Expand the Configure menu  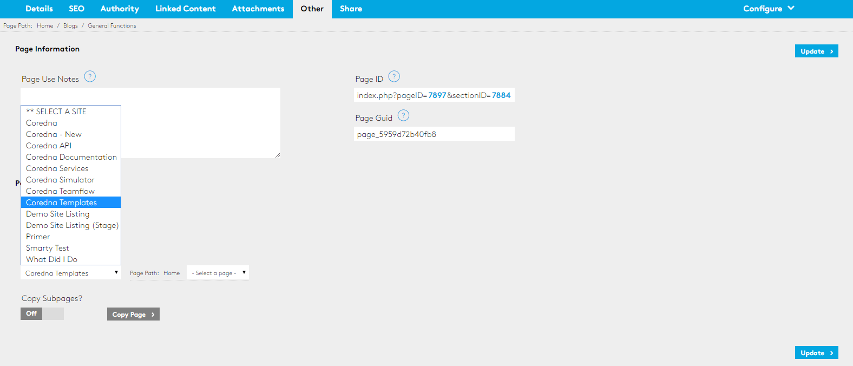[769, 9]
